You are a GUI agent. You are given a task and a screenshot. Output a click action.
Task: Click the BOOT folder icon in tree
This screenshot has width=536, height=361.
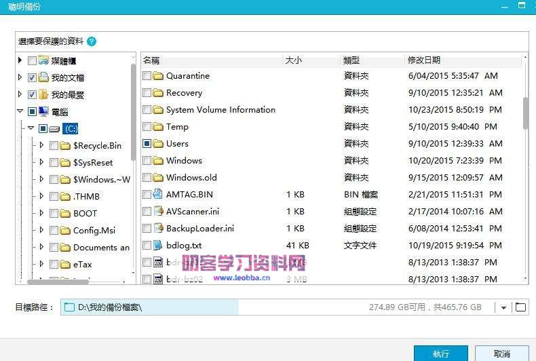click(65, 214)
